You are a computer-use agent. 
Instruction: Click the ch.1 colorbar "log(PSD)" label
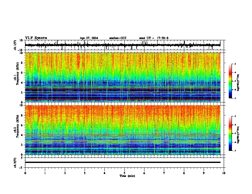238,82
